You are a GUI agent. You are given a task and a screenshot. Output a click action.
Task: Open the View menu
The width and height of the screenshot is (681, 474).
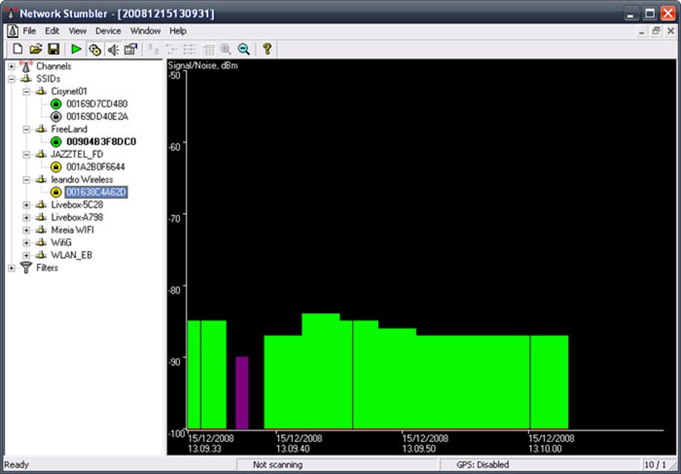pos(77,31)
